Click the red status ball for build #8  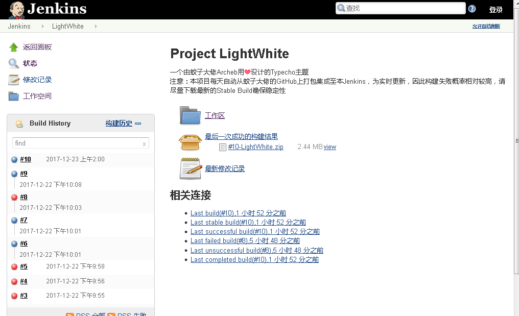pos(14,197)
